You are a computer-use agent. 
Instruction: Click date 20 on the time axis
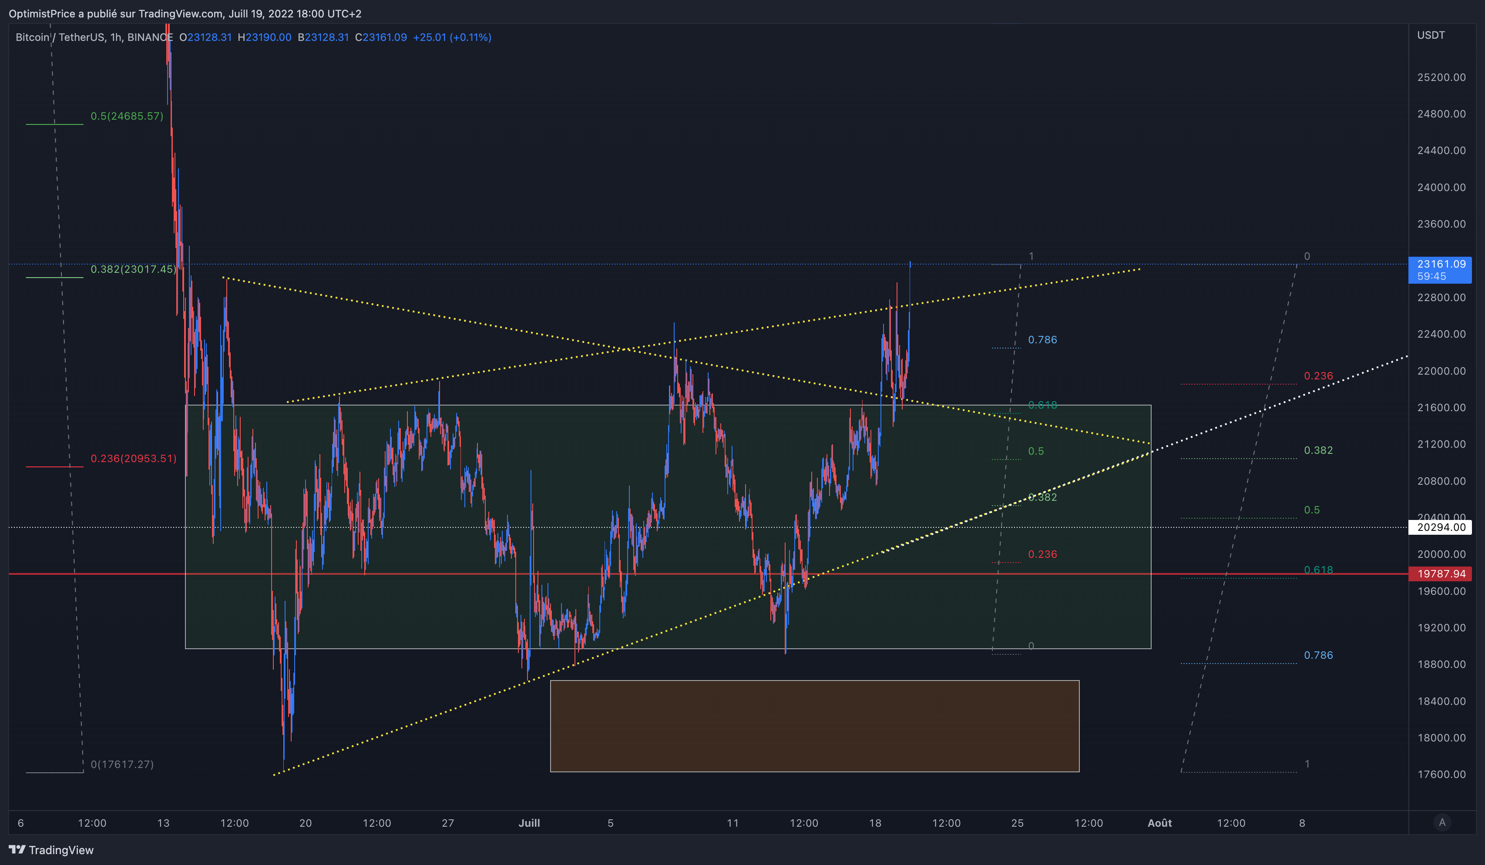tap(305, 823)
